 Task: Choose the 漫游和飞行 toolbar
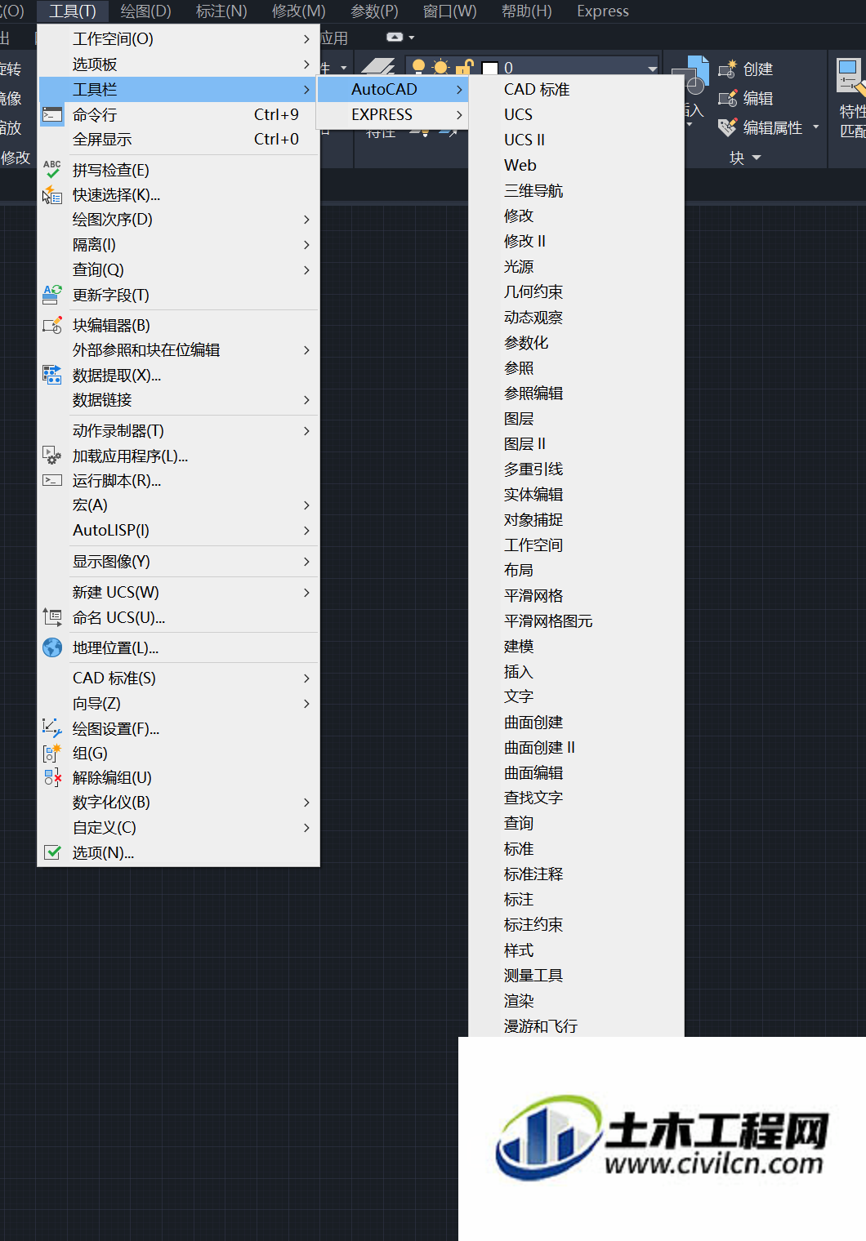576,1025
